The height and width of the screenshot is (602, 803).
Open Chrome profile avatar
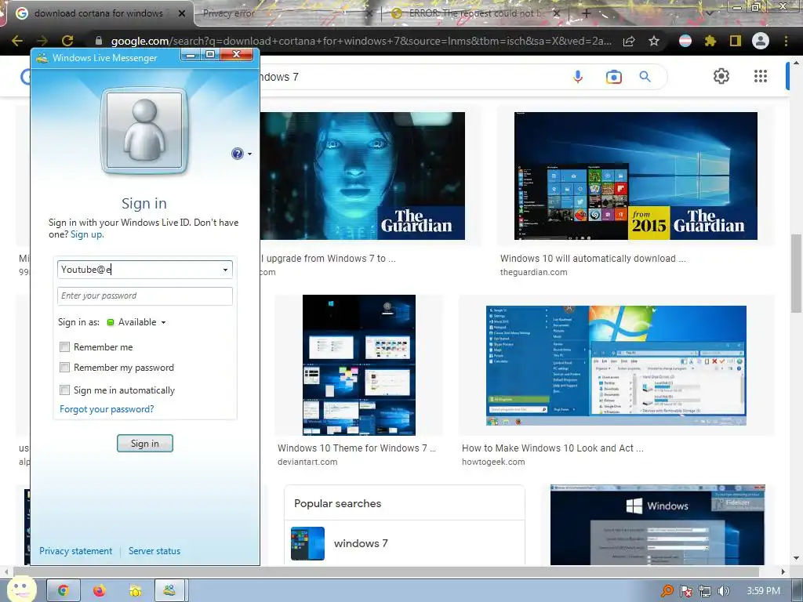click(761, 41)
